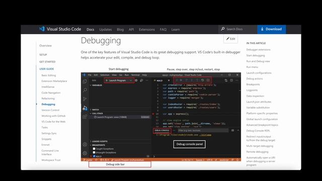
Task: Open the FAQ nav item
Action: point(163,29)
